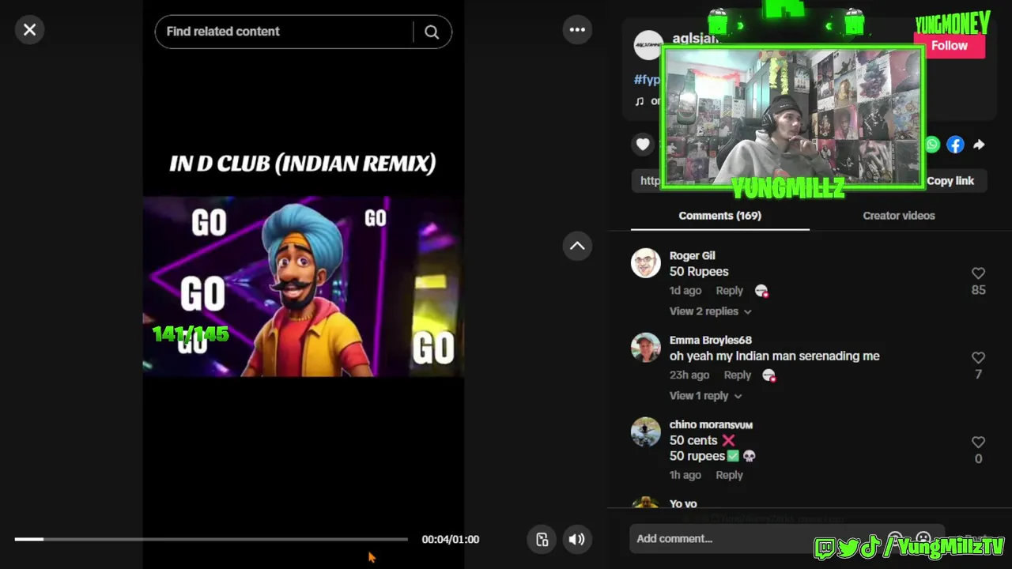The height and width of the screenshot is (569, 1012).
Task: Open the creator profile avatar
Action: tap(648, 45)
